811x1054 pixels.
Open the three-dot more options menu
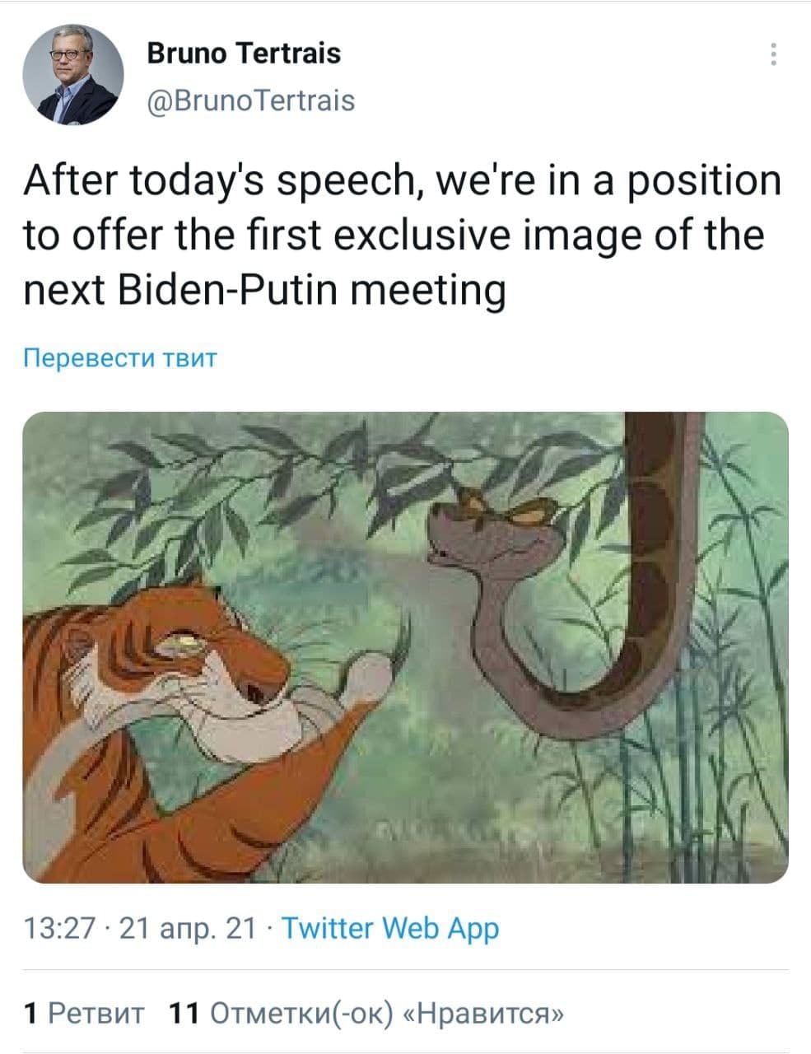772,54
